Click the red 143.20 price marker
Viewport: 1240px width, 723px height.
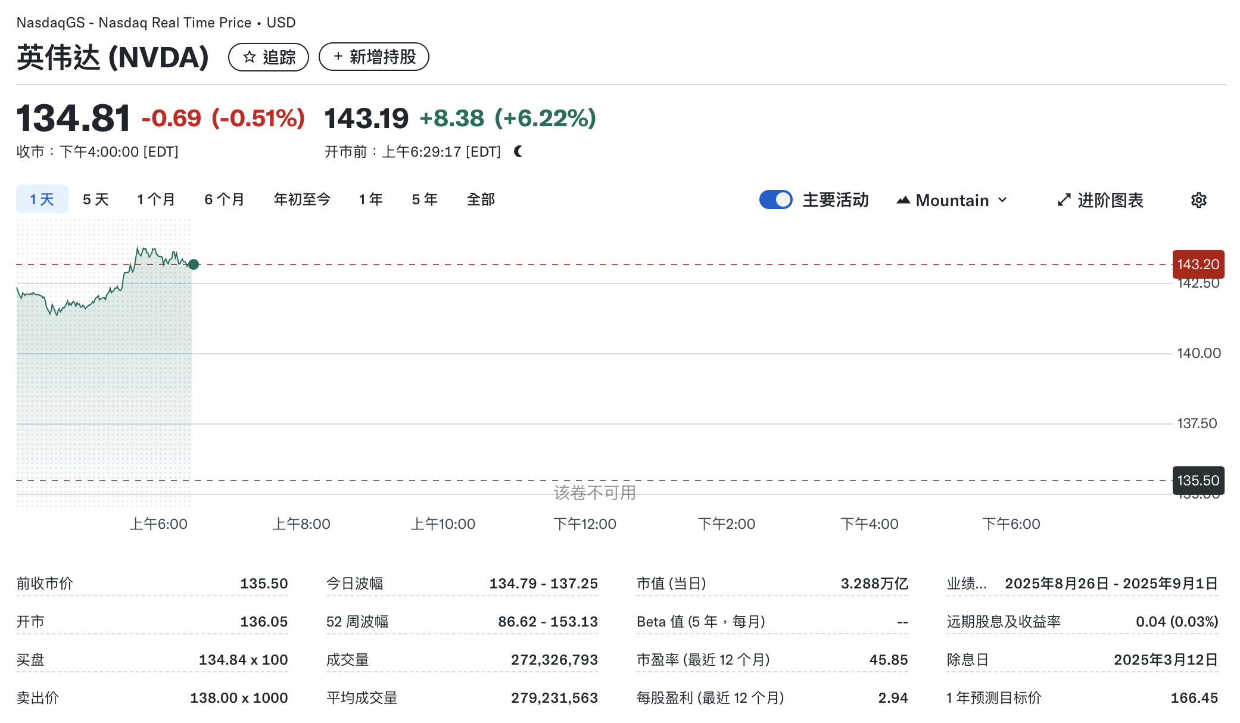[x=1198, y=264]
